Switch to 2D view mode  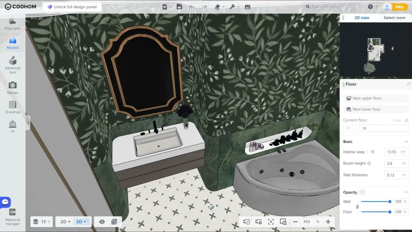(65, 222)
